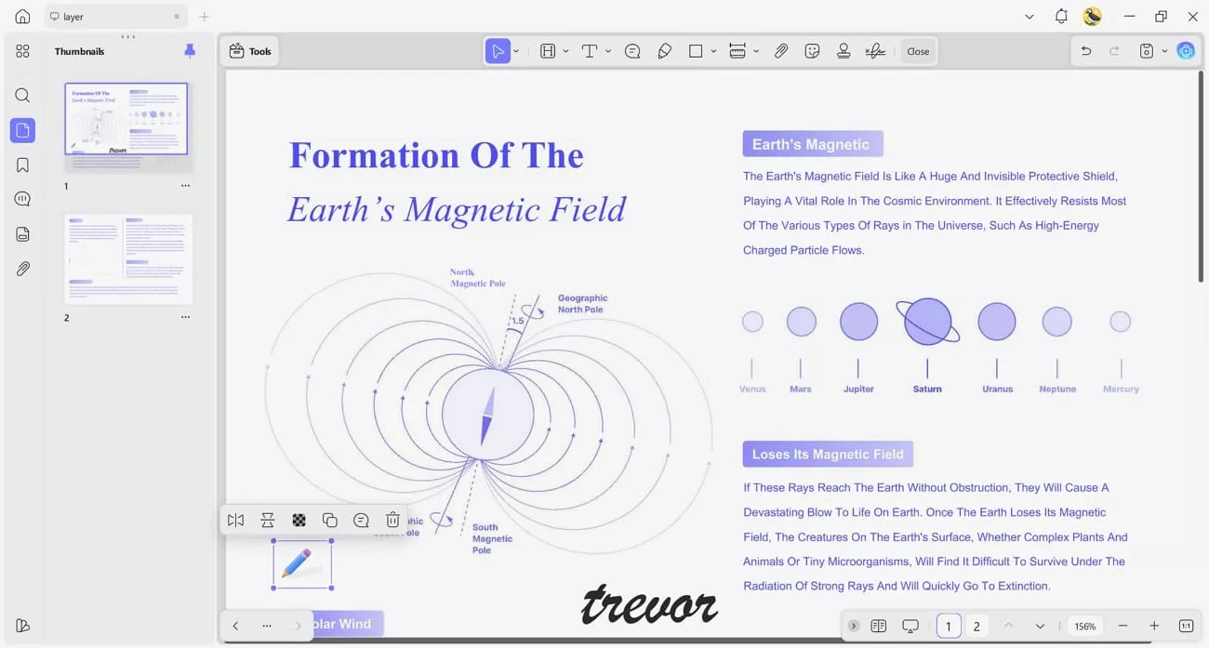Image resolution: width=1209 pixels, height=648 pixels.
Task: Delete the selected pencil sticker
Action: tap(393, 521)
